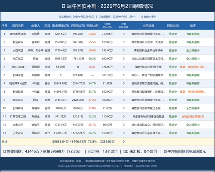Screen dimensions: 215x172
Task: Click the 0.0% collection ratio in row 5
Action: tap(92, 67)
